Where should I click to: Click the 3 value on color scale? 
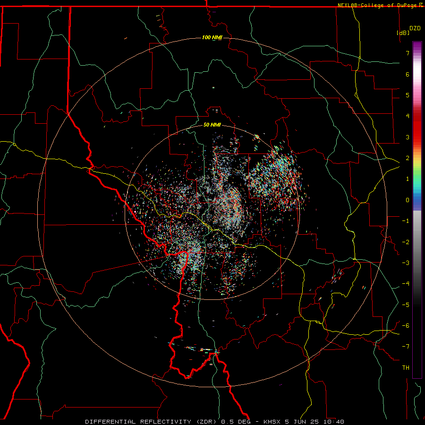(x=408, y=137)
